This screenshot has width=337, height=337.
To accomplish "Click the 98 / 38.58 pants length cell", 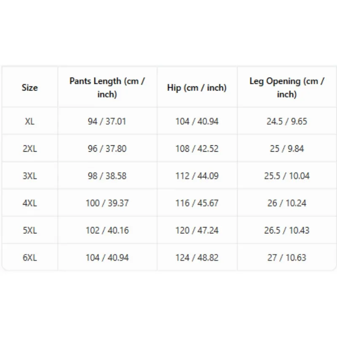I will point(107,176).
